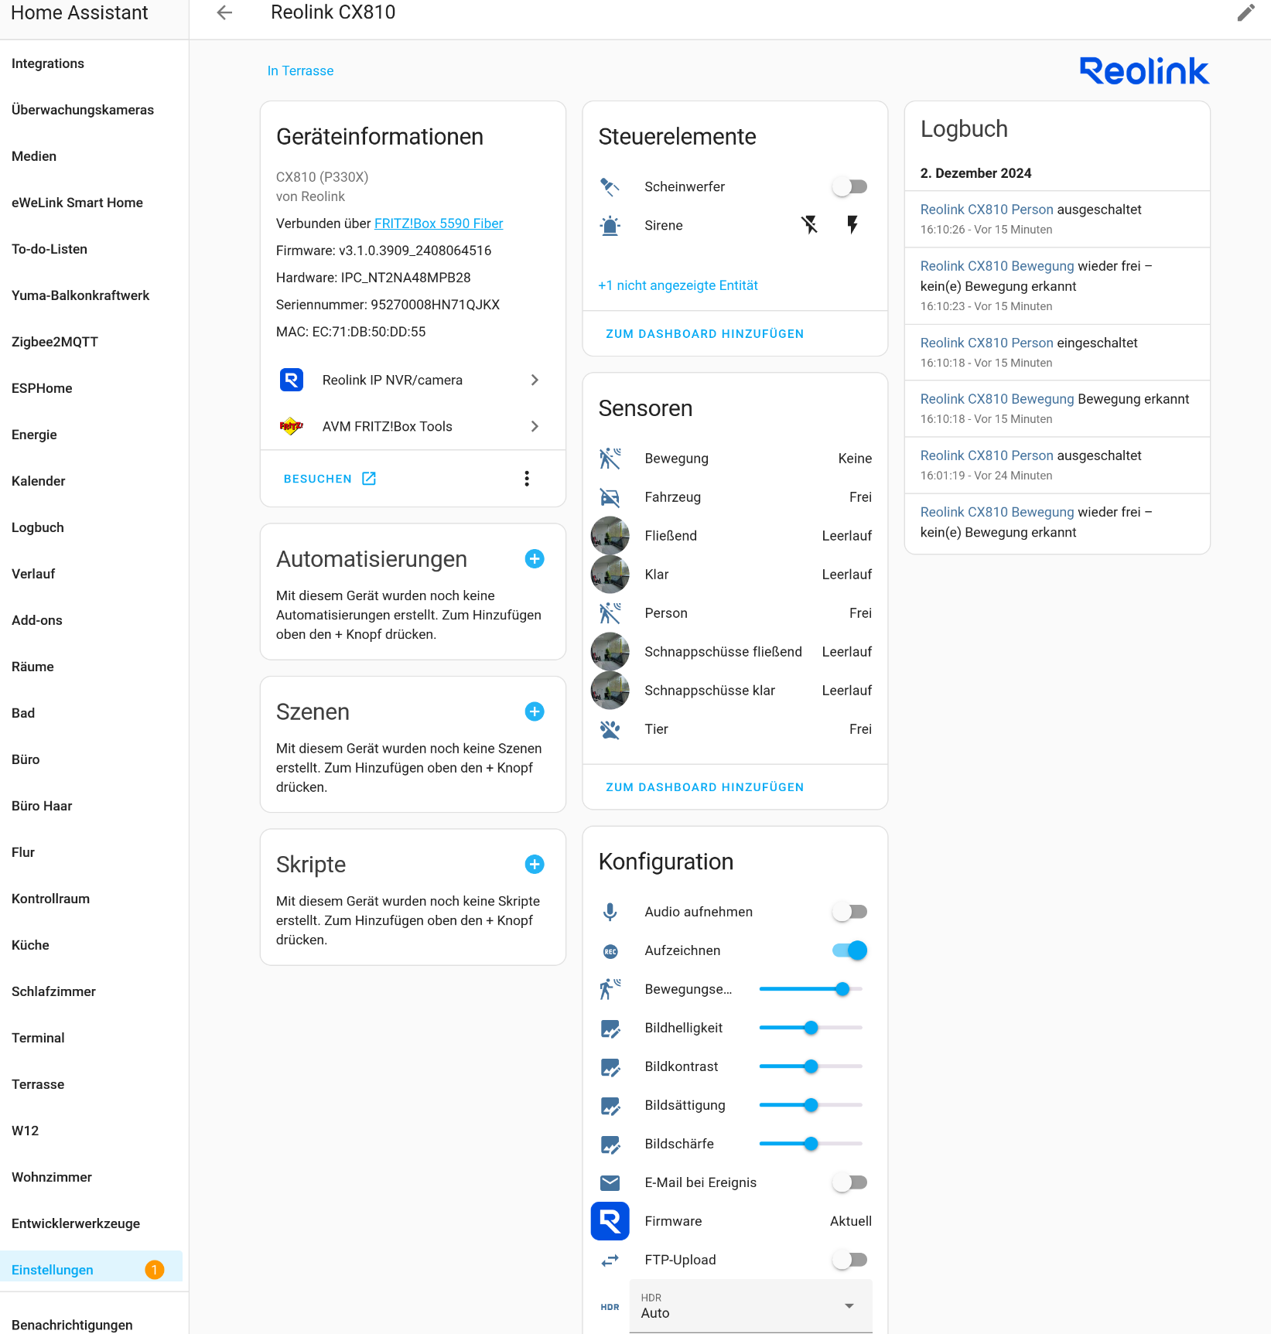Click the Bewegungsempfindlichkeit running figure icon
1271x1334 pixels.
(610, 989)
